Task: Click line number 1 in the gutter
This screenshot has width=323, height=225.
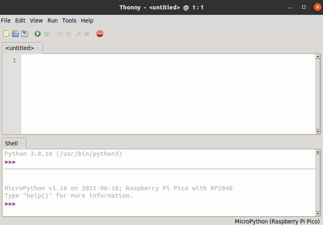Action: click(14, 60)
